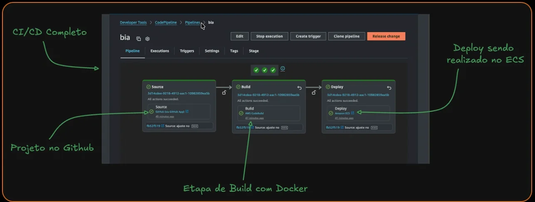This screenshot has height=202, width=535.
Task: Toggle the transition lock between Source and Build
Action: tap(224, 92)
